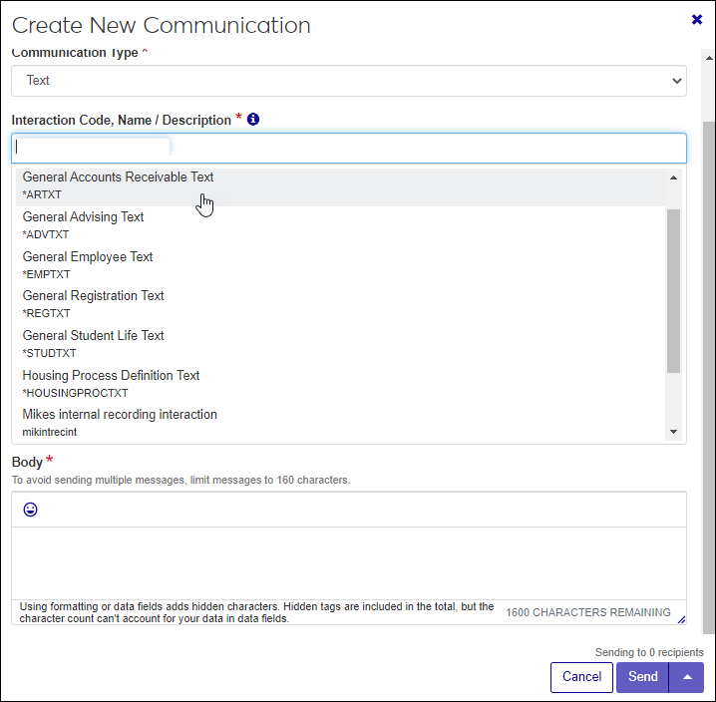The image size is (716, 702).
Task: Select General Advising Text option
Action: tap(84, 225)
